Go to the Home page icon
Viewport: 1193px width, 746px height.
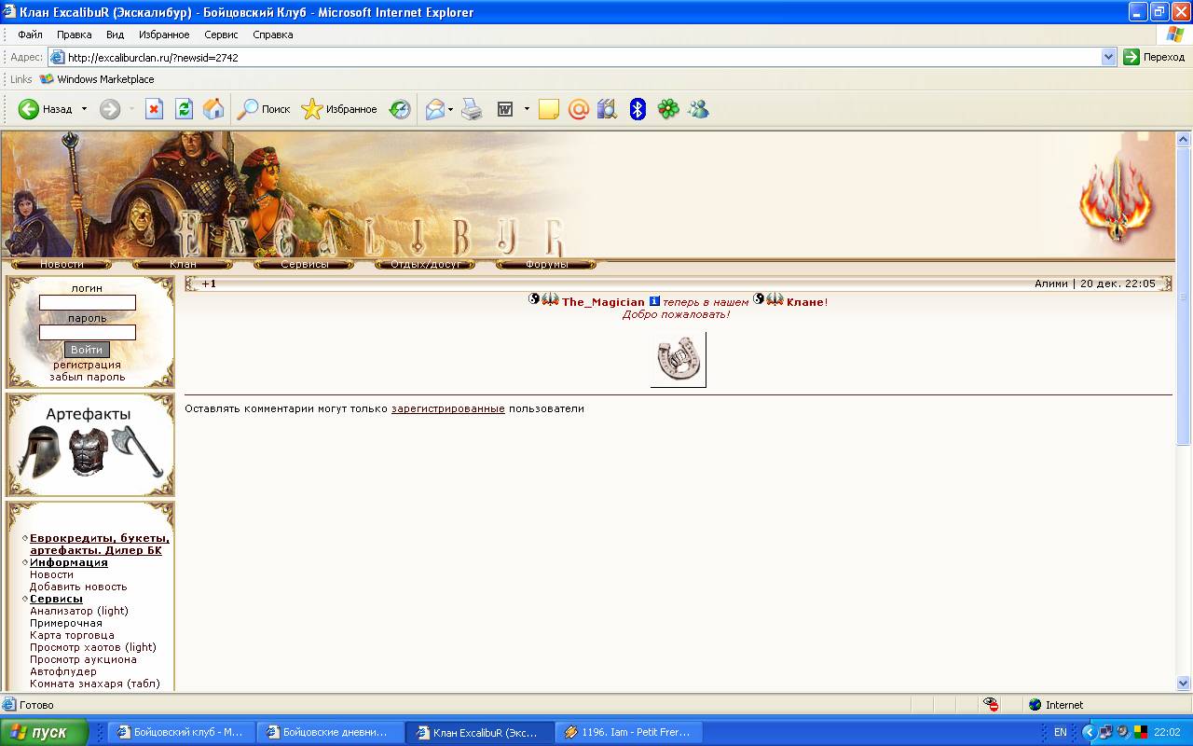213,109
